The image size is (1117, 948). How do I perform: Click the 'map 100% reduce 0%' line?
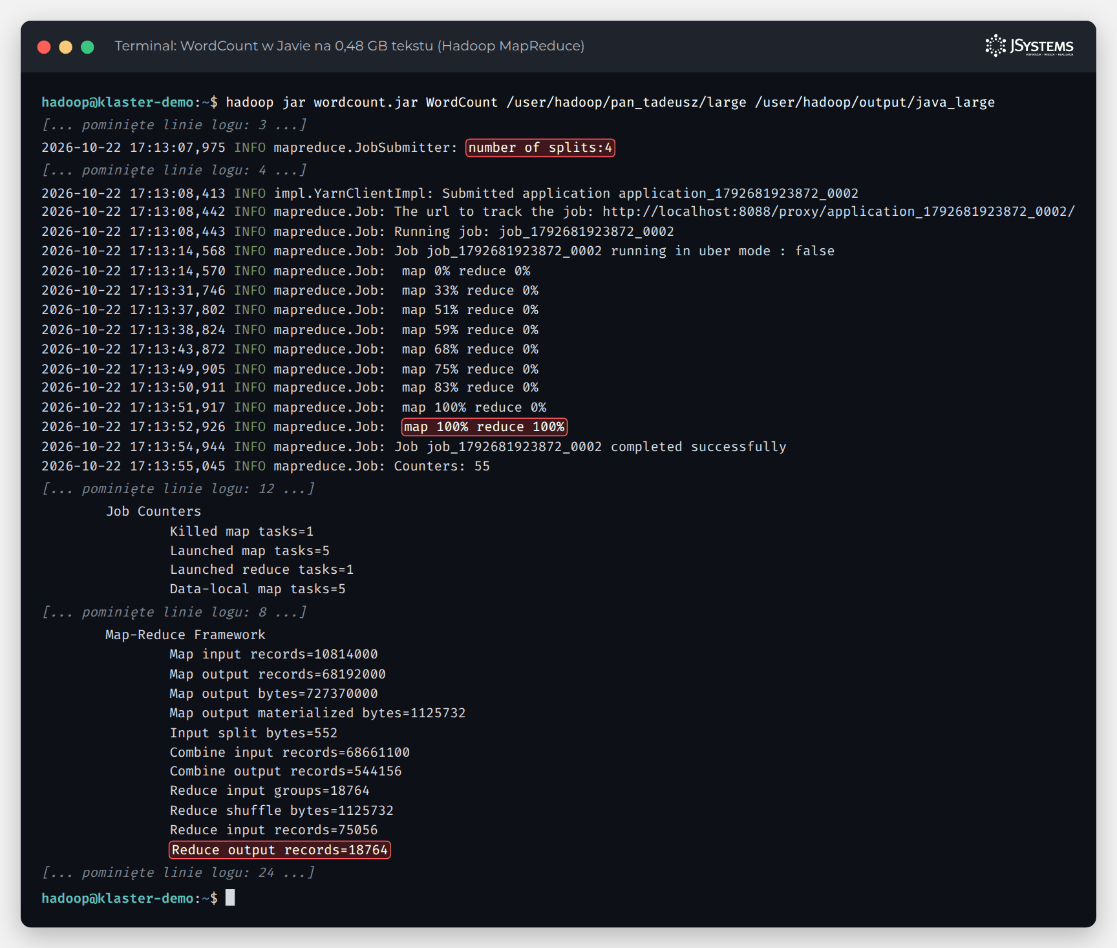click(293, 407)
